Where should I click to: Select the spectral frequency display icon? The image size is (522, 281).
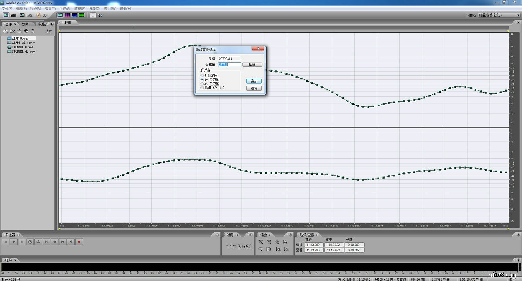(x=67, y=15)
